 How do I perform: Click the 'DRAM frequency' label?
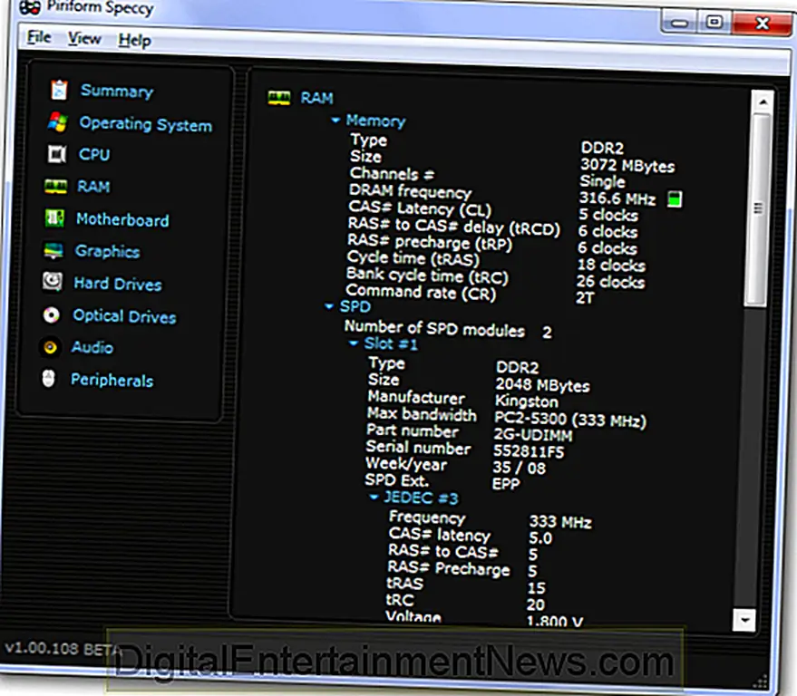click(410, 191)
